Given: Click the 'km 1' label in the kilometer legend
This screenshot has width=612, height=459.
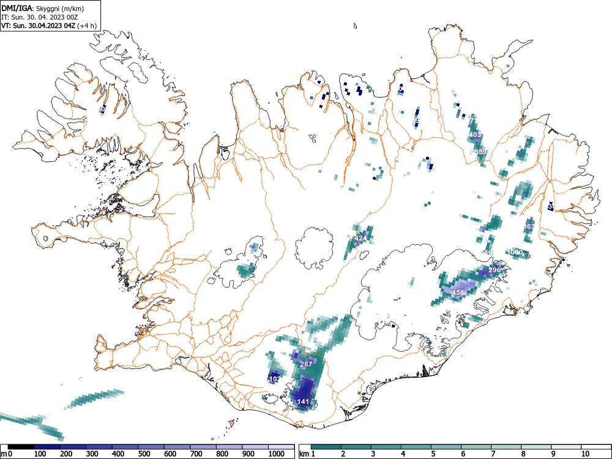Looking at the screenshot, I should [308, 454].
